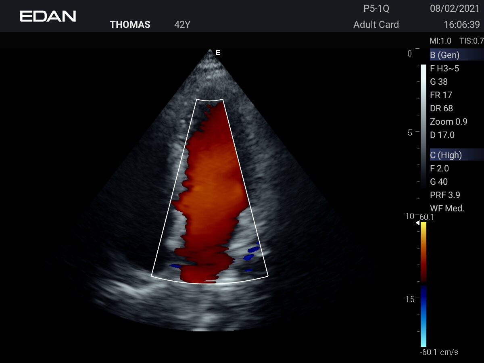Click the red-blue color velocity scale bar
The width and height of the screenshot is (484, 363).
click(x=423, y=282)
